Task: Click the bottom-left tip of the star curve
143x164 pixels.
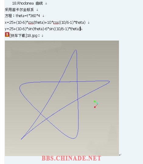Action: click(21, 139)
